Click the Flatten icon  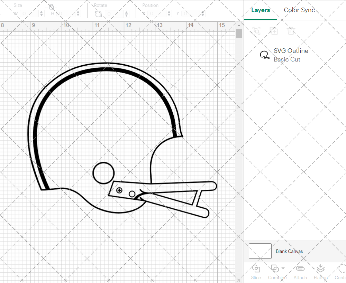click(x=321, y=268)
